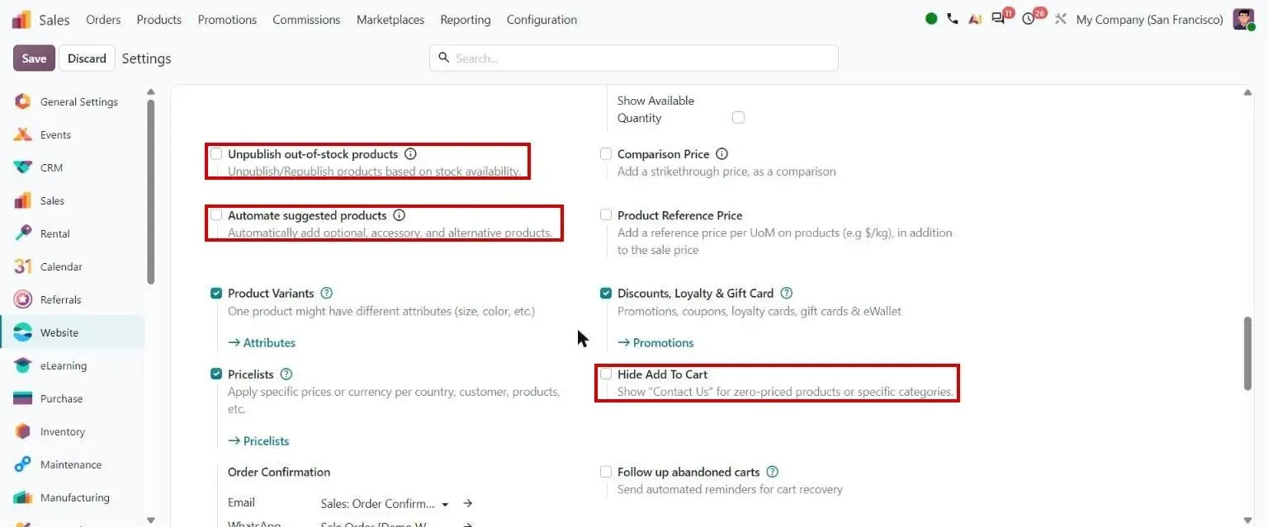
Task: Select the Events icon in sidebar
Action: tap(23, 134)
